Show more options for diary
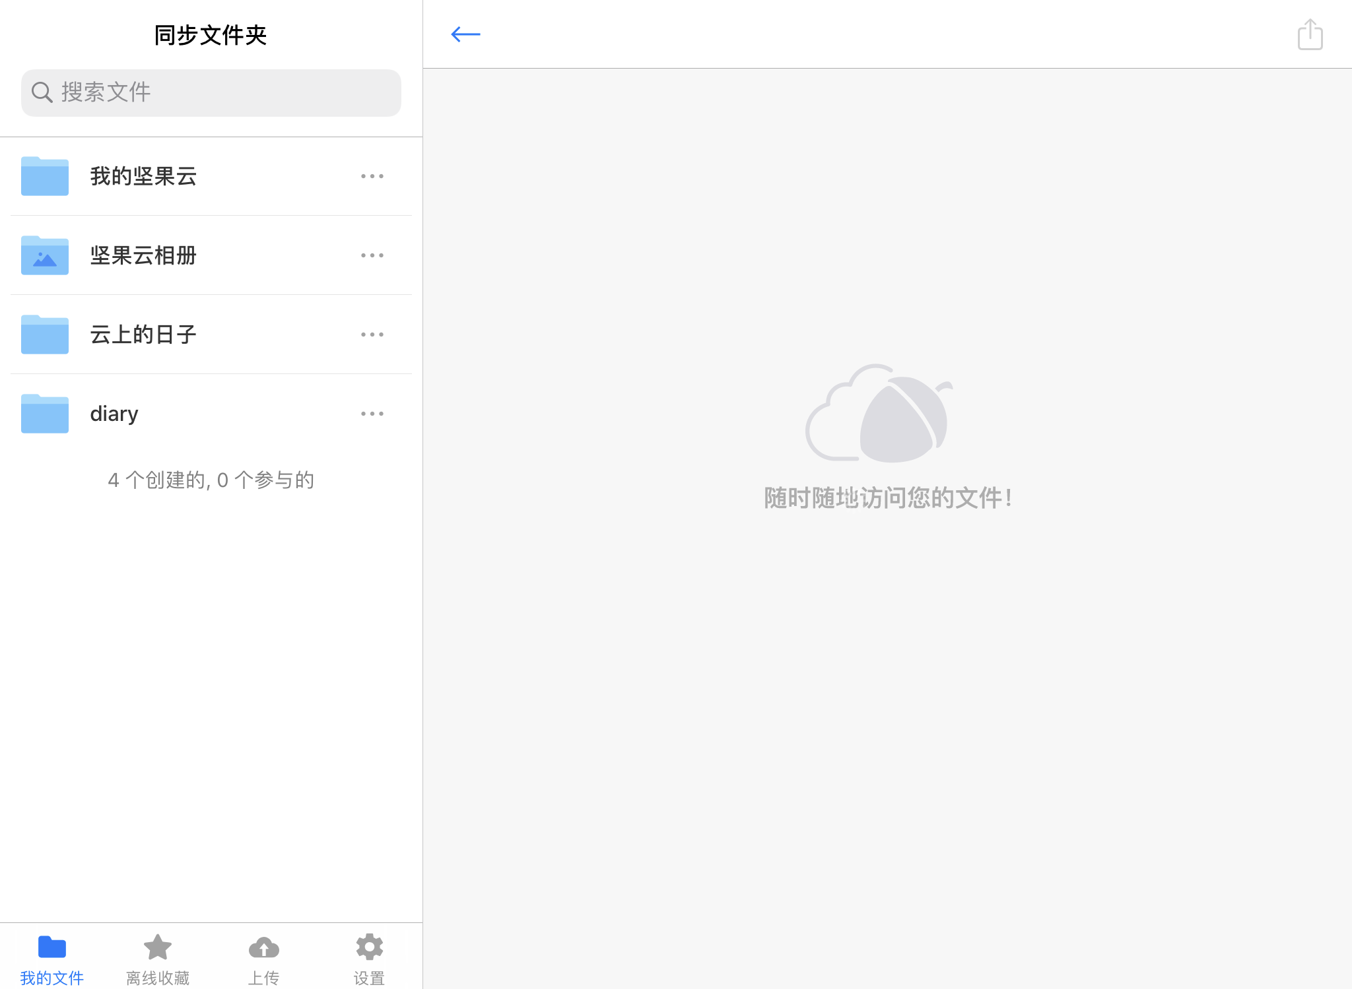This screenshot has height=989, width=1352. pyautogui.click(x=372, y=414)
